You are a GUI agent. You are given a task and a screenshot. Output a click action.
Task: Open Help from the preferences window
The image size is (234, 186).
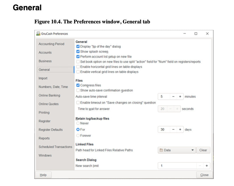pyautogui.click(x=43, y=175)
